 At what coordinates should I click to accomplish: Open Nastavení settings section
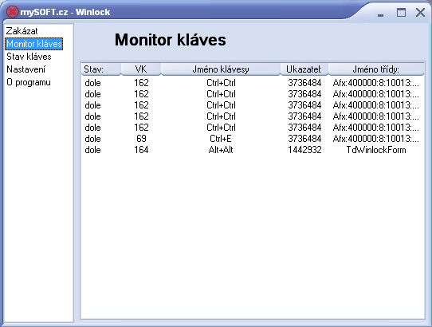pos(26,69)
